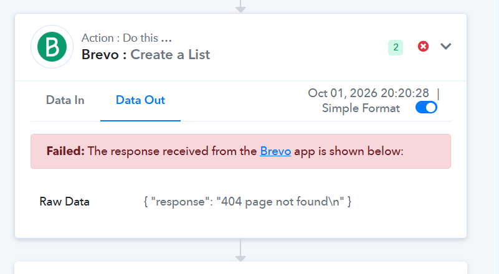Image resolution: width=499 pixels, height=274 pixels.
Task: Click the Raw Data label
Action: pos(64,202)
